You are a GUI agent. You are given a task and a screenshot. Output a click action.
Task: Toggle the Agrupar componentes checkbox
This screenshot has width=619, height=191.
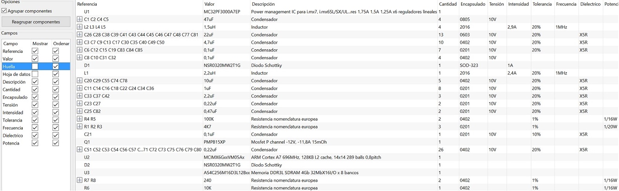[x=4, y=11]
